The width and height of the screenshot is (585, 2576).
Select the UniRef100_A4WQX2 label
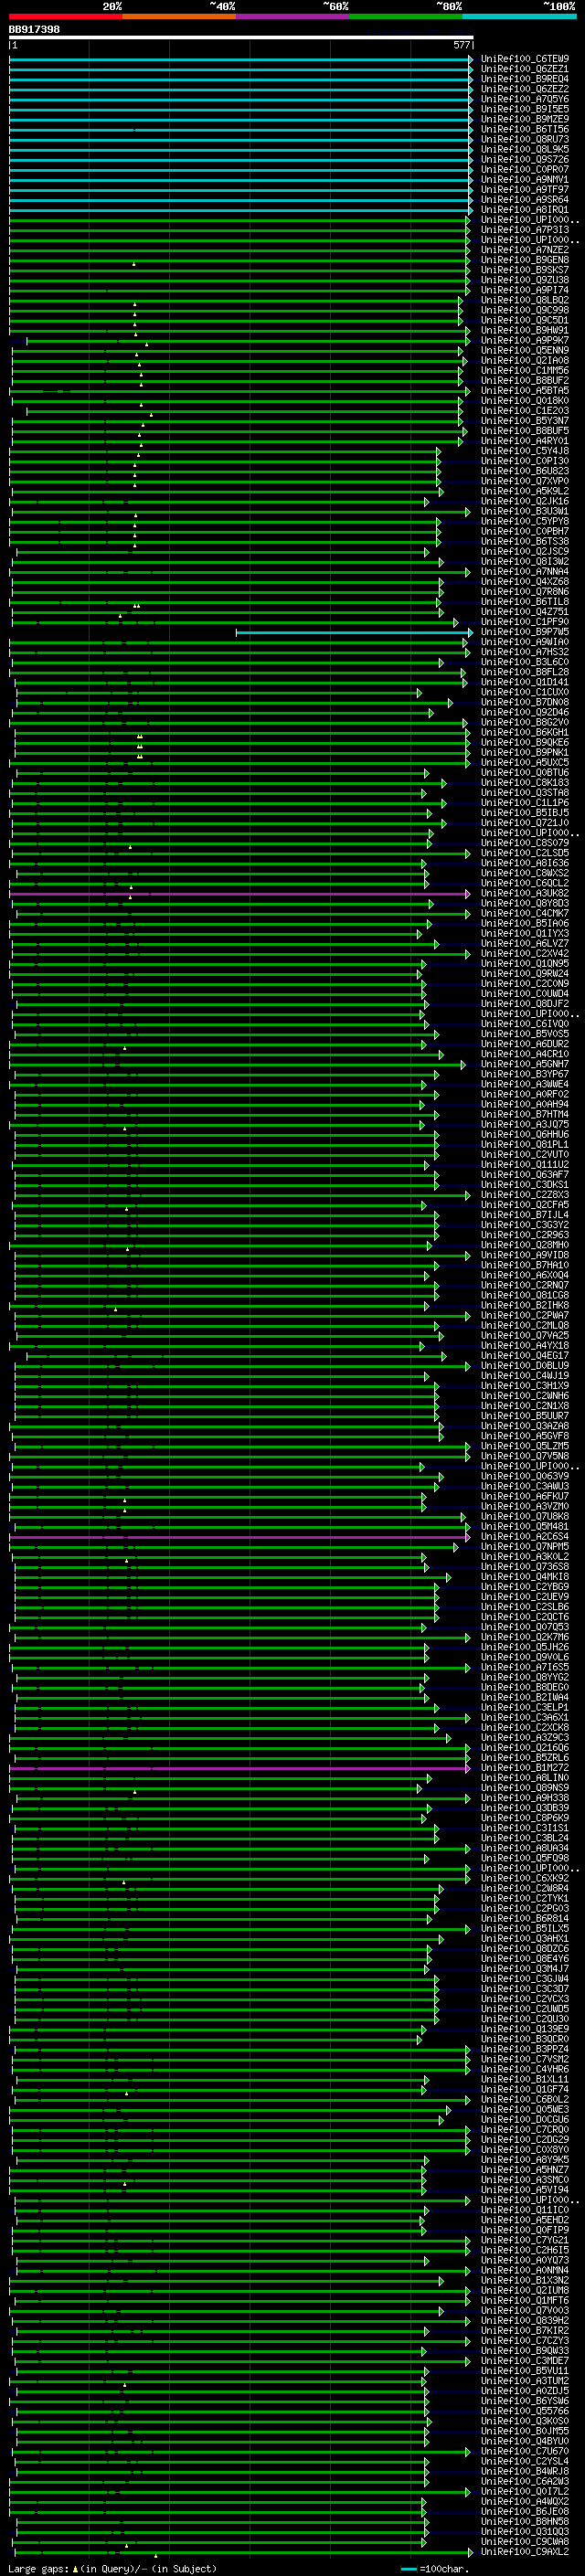coord(524,2503)
